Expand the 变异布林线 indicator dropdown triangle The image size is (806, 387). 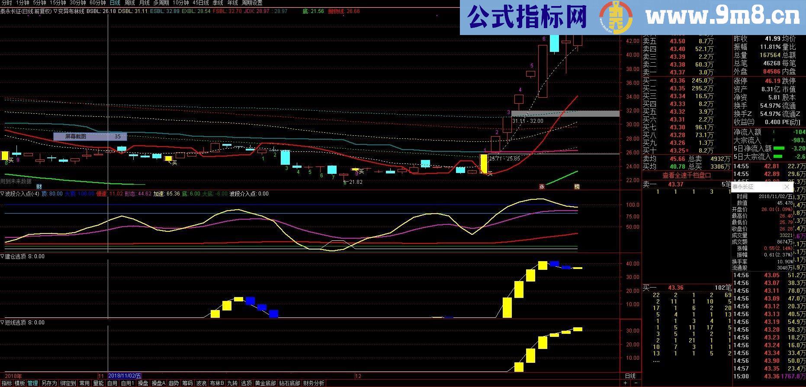click(55, 11)
